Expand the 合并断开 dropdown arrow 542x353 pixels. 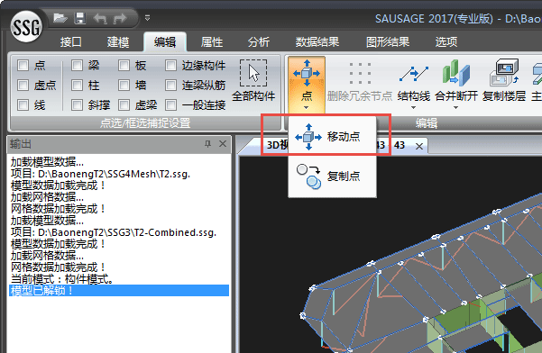456,108
